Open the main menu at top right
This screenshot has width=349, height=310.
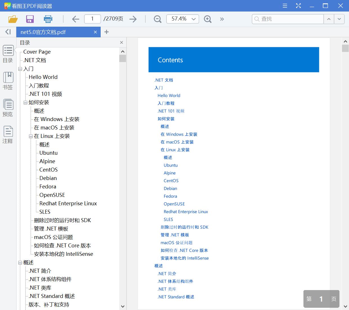tap(285, 5)
